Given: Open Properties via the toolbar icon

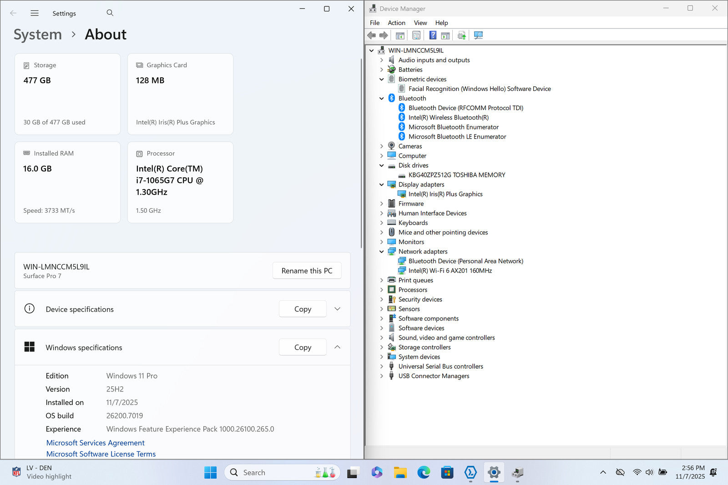Looking at the screenshot, I should point(416,35).
